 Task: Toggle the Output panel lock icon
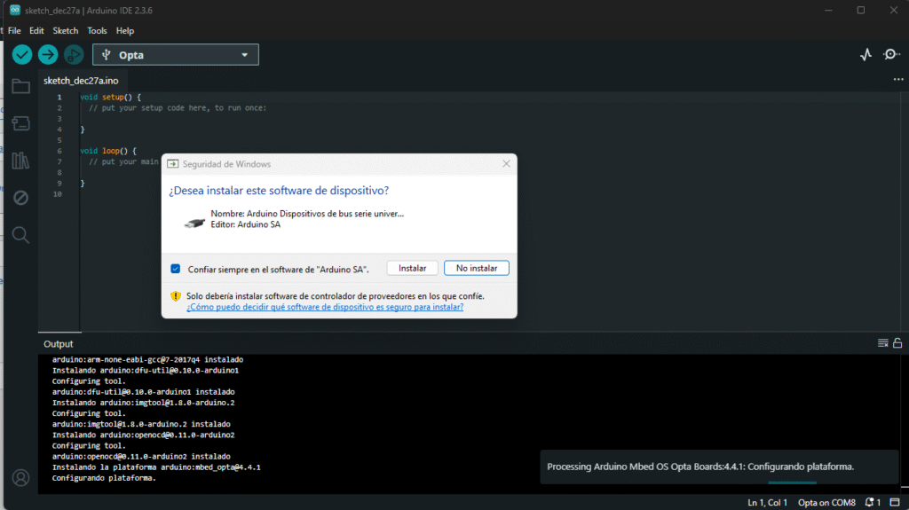[x=897, y=343]
